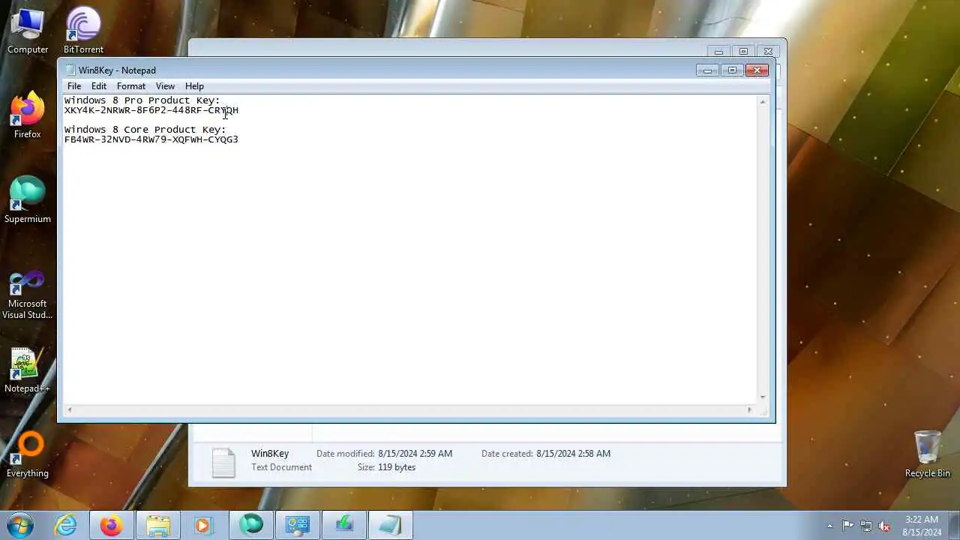Open the Computer desktop icon
Image resolution: width=960 pixels, height=540 pixels.
(28, 31)
